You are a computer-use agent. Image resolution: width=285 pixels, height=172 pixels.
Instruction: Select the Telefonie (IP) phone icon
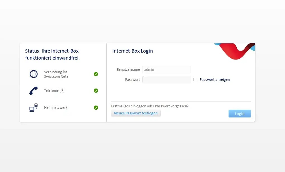34,90
